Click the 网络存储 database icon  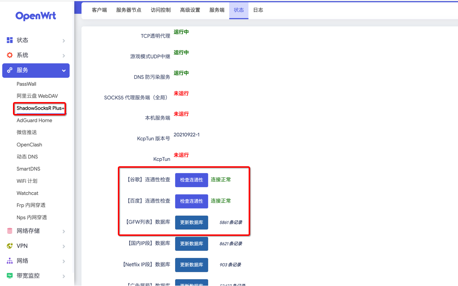tap(10, 231)
